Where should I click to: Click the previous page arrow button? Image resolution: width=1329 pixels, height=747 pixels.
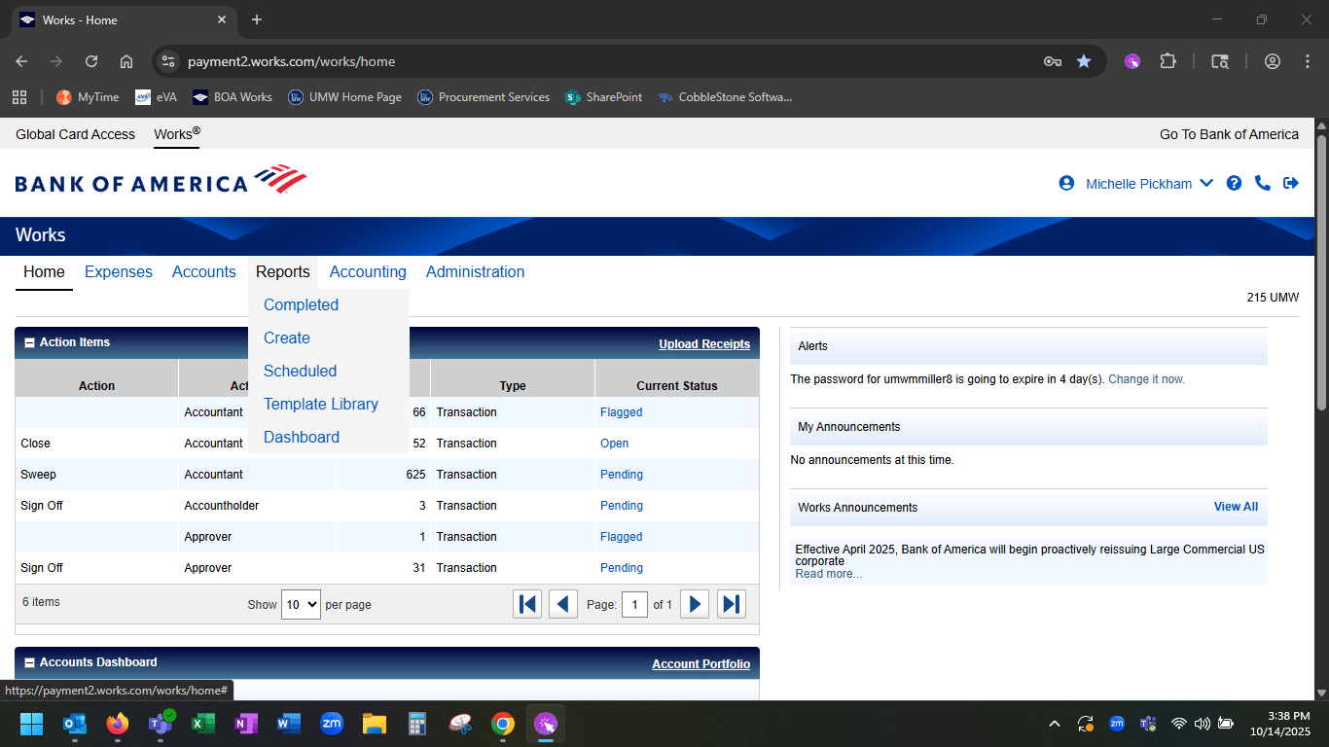[563, 604]
